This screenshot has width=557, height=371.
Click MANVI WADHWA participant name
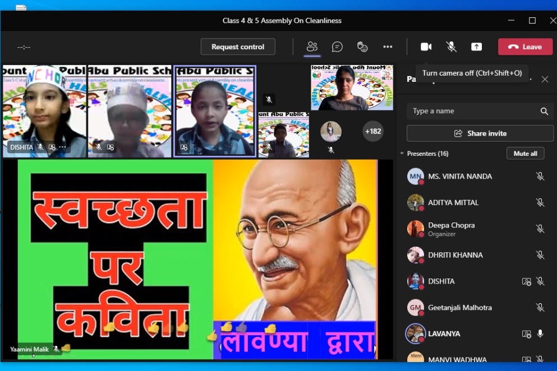point(457,359)
